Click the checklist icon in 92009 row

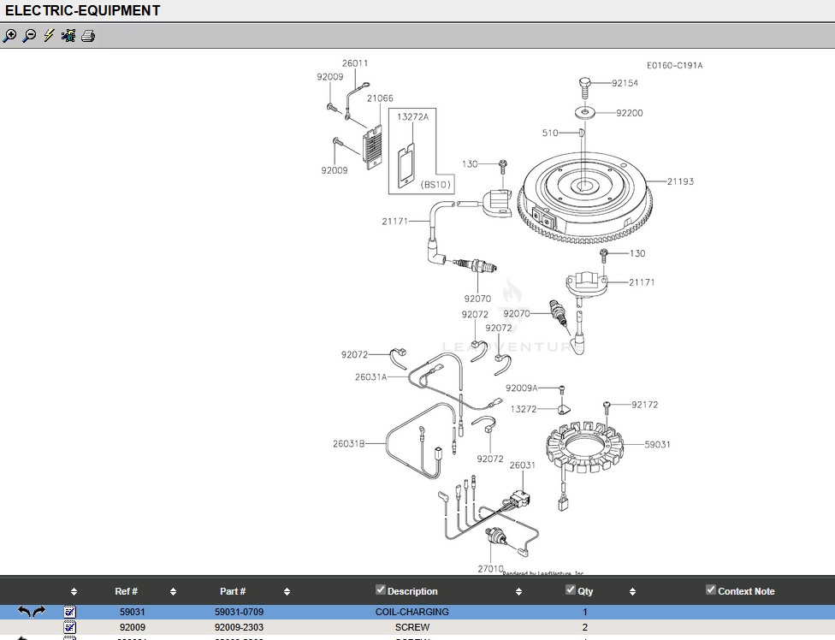tap(70, 627)
